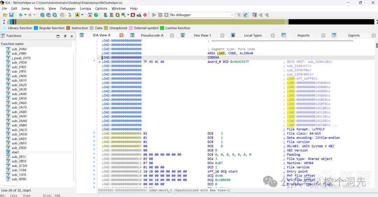
Task: Save the database with floppy icon
Action: click(x=11, y=15)
